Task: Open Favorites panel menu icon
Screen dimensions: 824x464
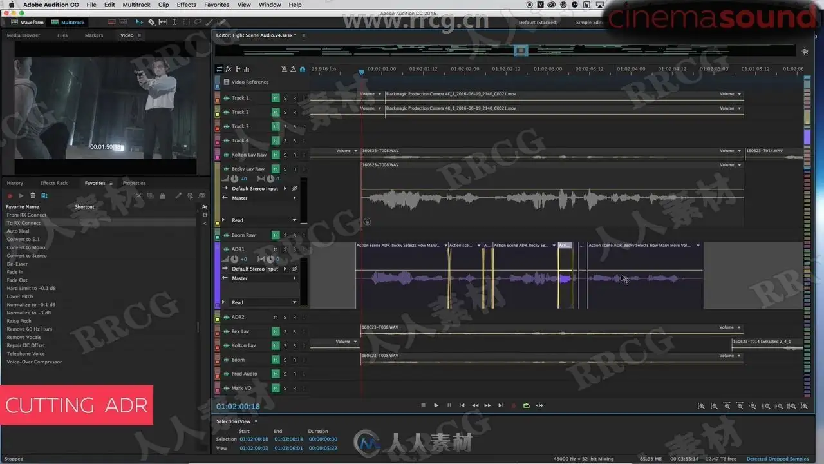Action: (x=111, y=183)
